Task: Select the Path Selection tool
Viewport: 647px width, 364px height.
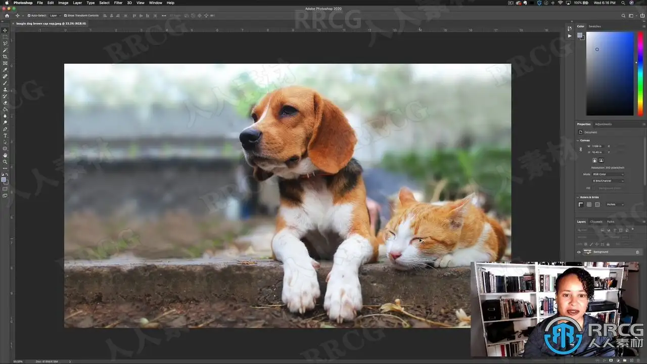Action: click(5, 142)
